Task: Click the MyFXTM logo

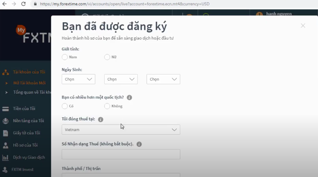Action: (x=33, y=34)
